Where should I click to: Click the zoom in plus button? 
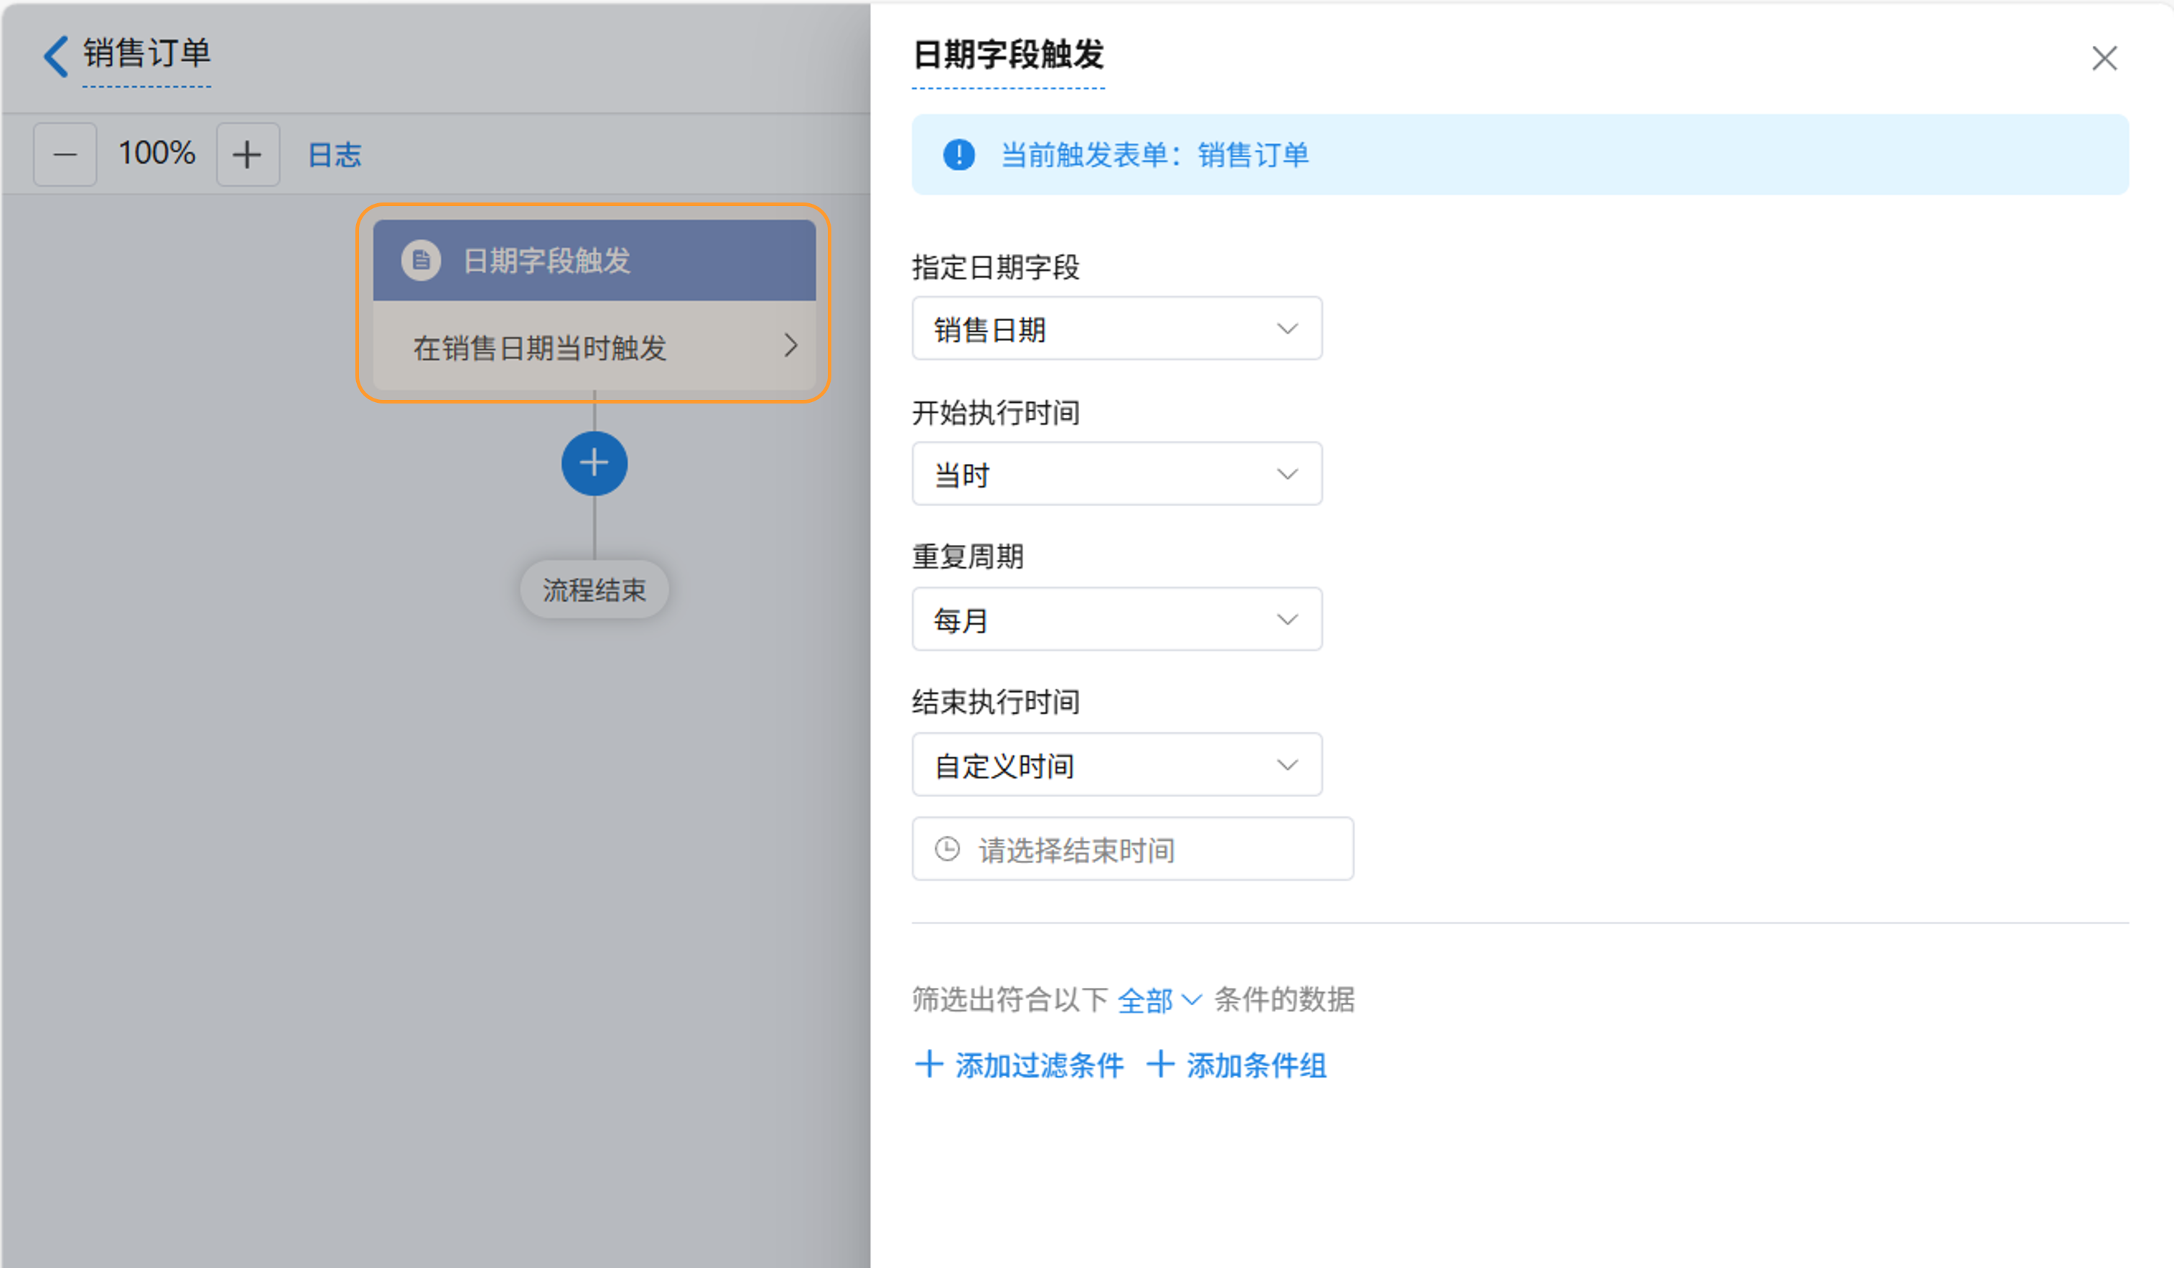(x=248, y=154)
